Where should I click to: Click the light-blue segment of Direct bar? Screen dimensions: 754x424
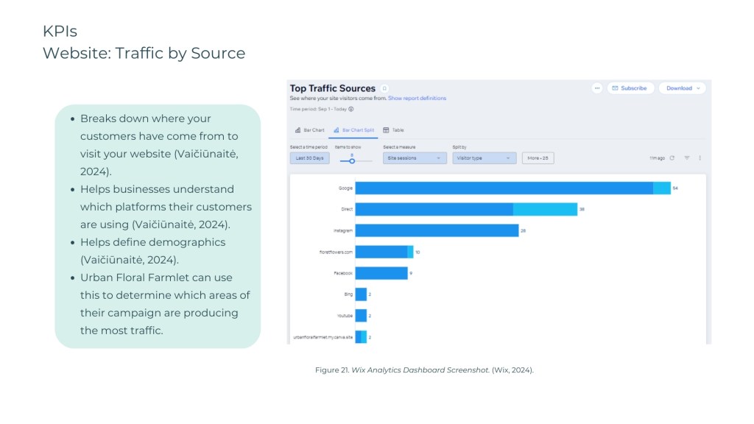(545, 209)
